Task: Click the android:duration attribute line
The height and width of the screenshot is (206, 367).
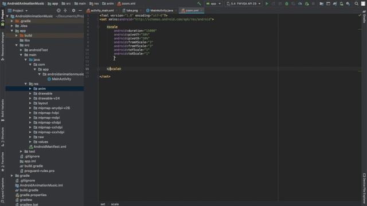Action: coord(135,30)
